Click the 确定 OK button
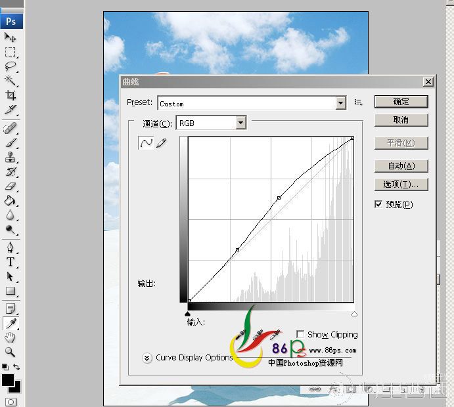This screenshot has height=407, width=454. coord(401,102)
